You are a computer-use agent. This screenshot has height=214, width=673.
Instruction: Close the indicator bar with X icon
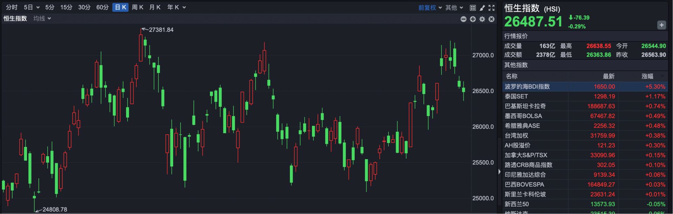(x=491, y=19)
